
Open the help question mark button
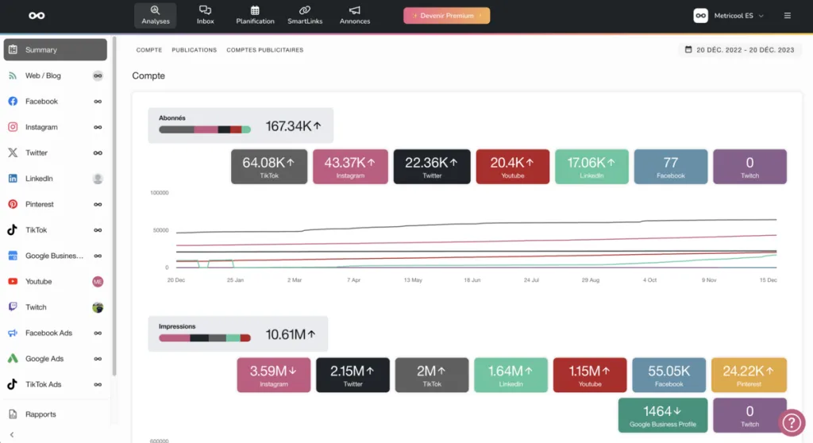point(792,423)
